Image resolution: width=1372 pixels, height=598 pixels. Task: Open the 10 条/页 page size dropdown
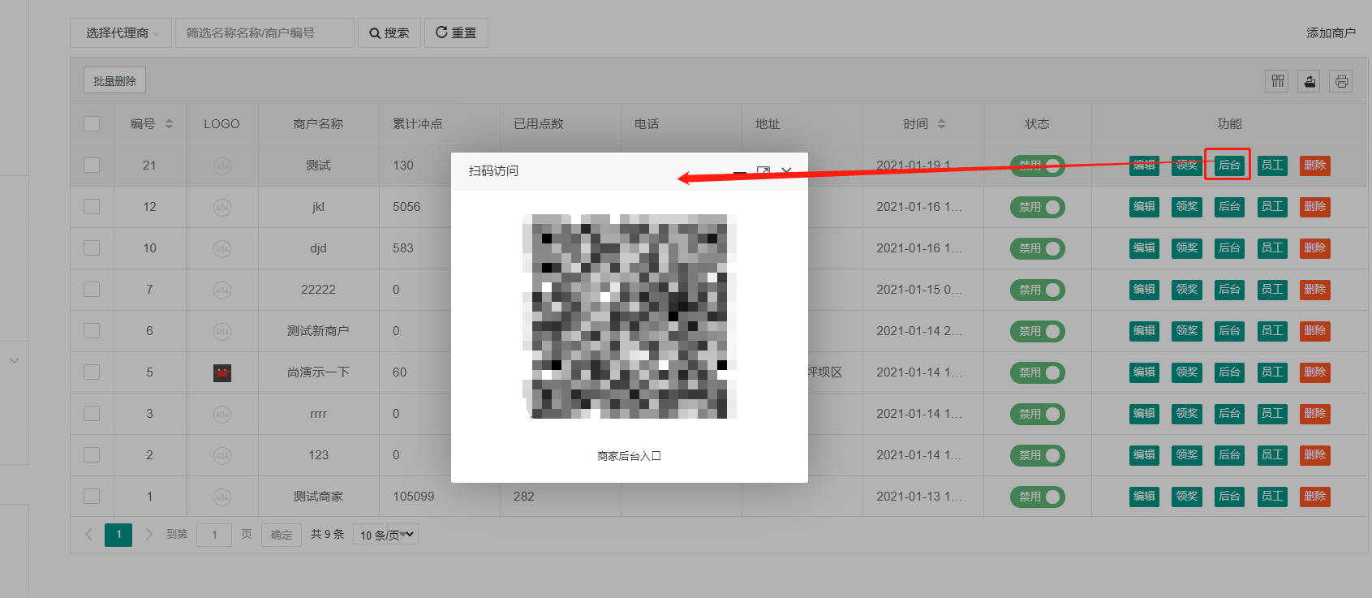point(385,535)
